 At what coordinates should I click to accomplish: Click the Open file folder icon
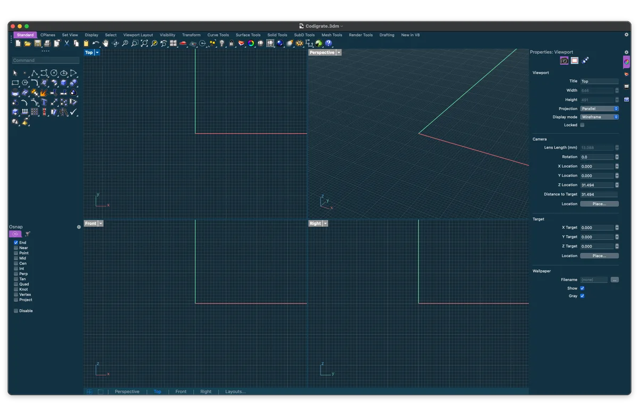(28, 44)
